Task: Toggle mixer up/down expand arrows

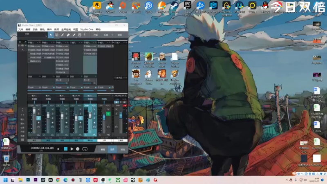Action: click(22, 110)
